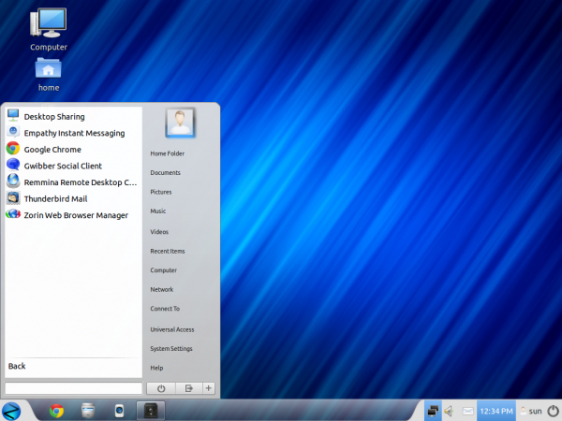
Task: Open Computer from the menu sidebar
Action: [163, 270]
